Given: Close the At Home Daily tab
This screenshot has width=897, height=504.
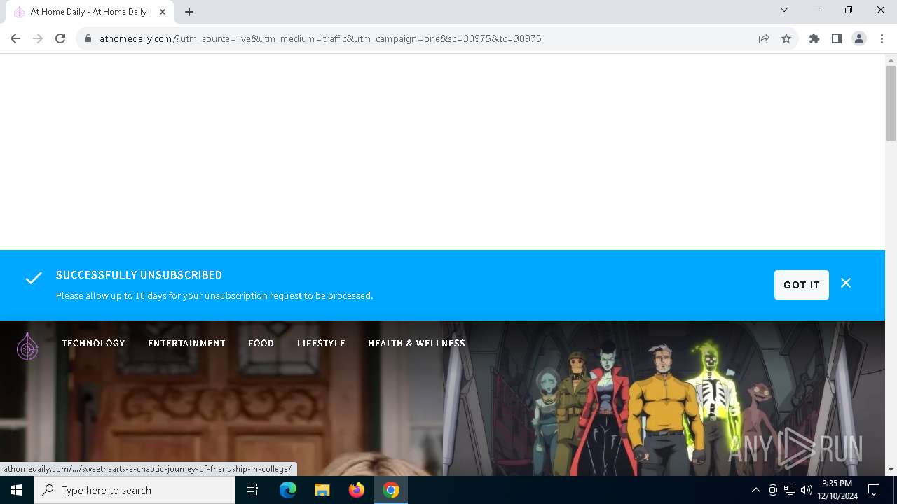Looking at the screenshot, I should tap(163, 12).
